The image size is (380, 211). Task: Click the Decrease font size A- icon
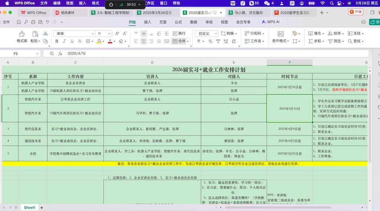tap(125, 33)
